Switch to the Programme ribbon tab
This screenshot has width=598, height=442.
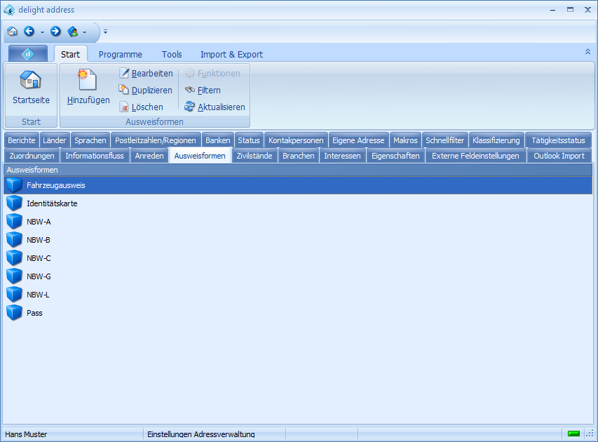(x=120, y=54)
